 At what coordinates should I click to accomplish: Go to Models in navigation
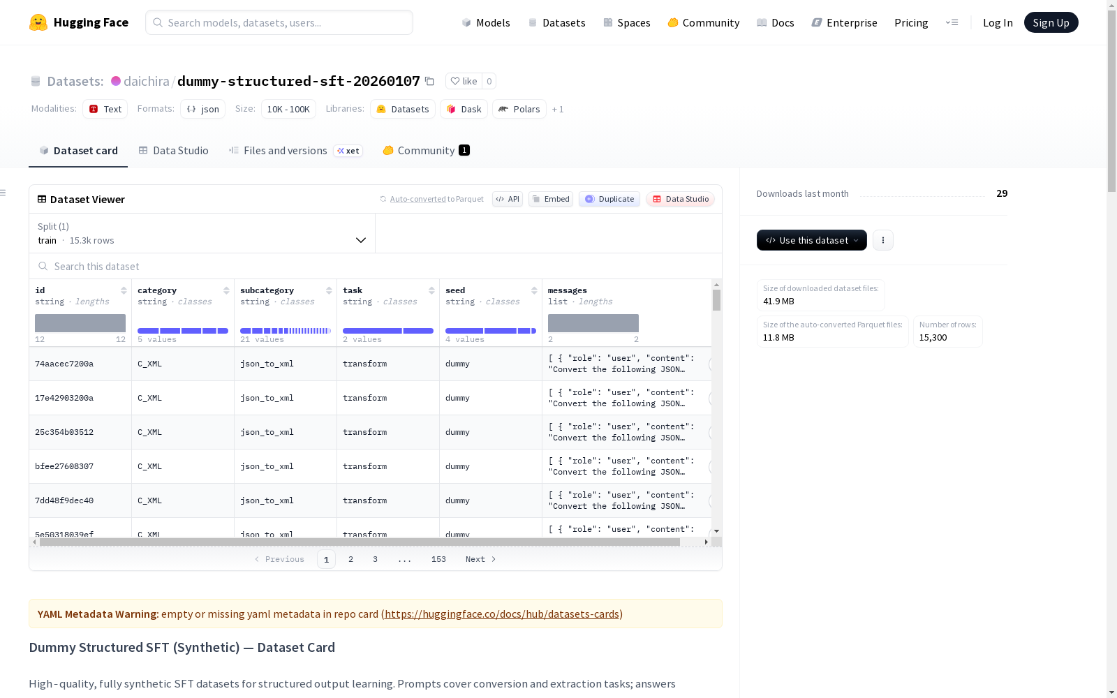coord(486,23)
